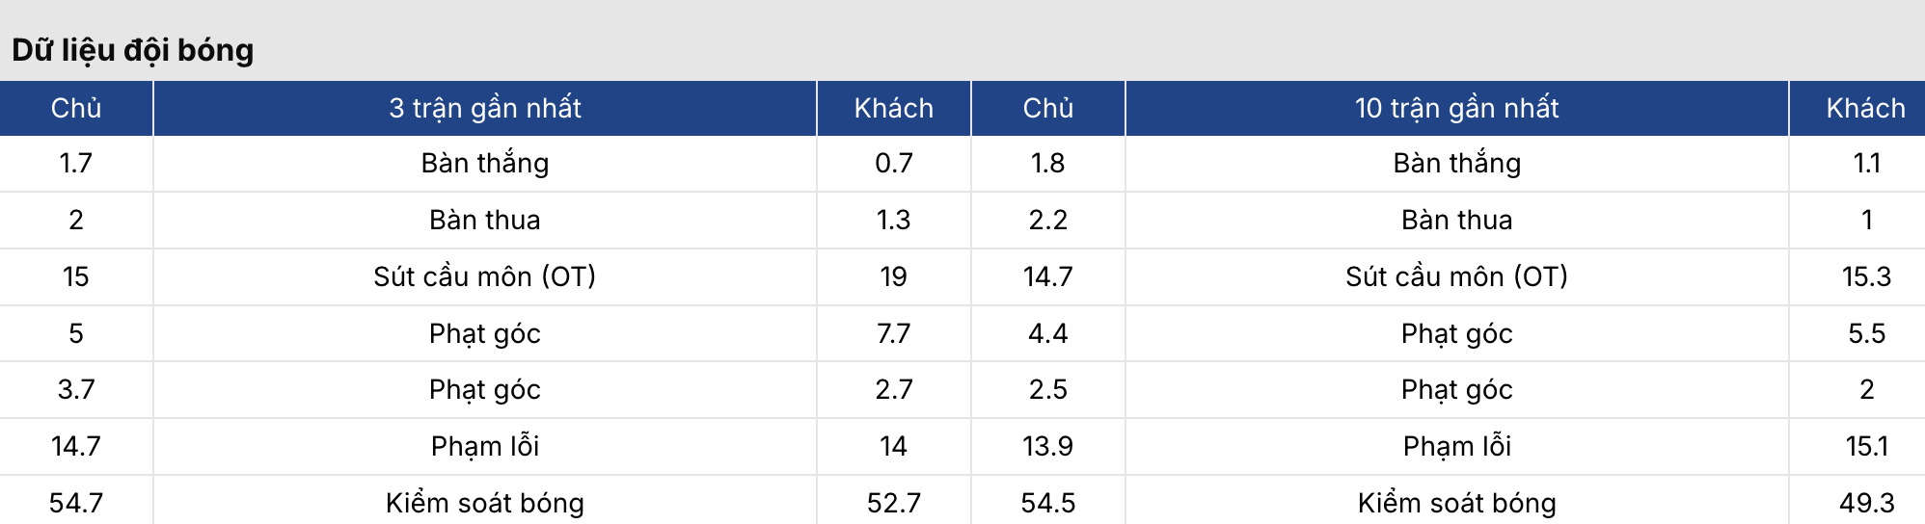Select the away goals value 0.7
1925x524 pixels.
pyautogui.click(x=893, y=164)
